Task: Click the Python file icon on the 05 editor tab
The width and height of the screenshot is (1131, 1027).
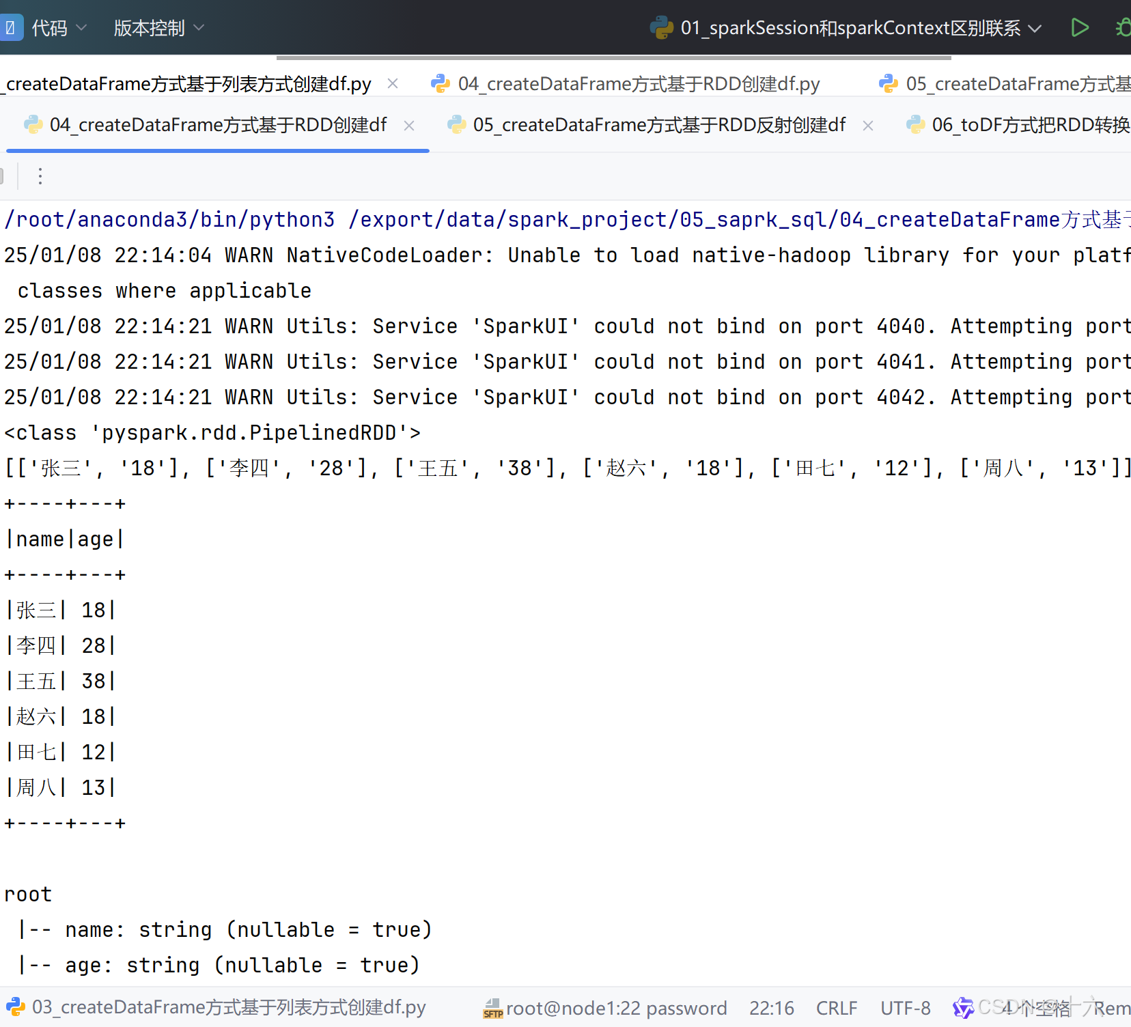Action: click(x=889, y=84)
